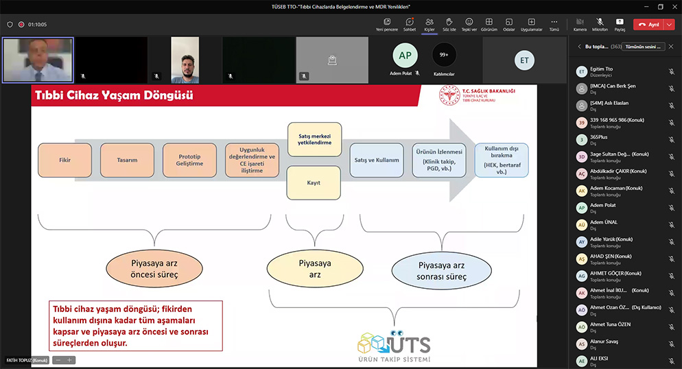
Task: Click the plus zoom-in control on shared slide
Action: (69, 360)
